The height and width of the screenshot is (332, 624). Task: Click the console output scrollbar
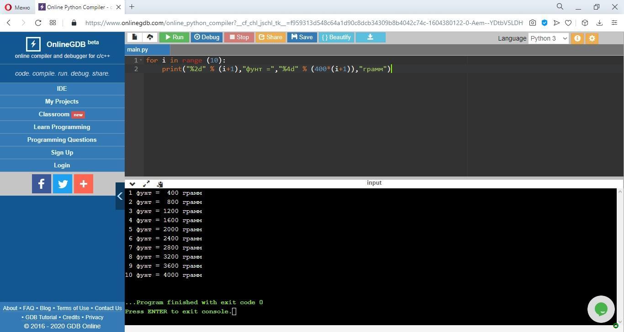[x=620, y=256]
